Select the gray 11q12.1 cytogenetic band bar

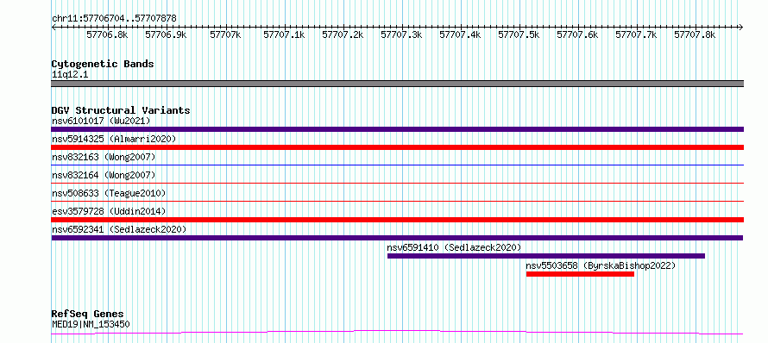tap(397, 84)
